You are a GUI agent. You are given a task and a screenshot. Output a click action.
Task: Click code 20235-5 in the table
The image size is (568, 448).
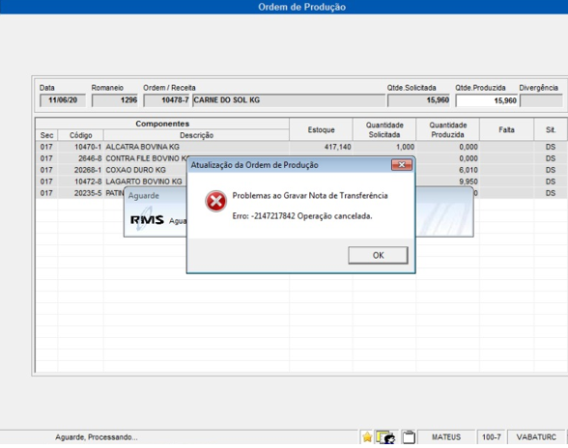(x=88, y=193)
